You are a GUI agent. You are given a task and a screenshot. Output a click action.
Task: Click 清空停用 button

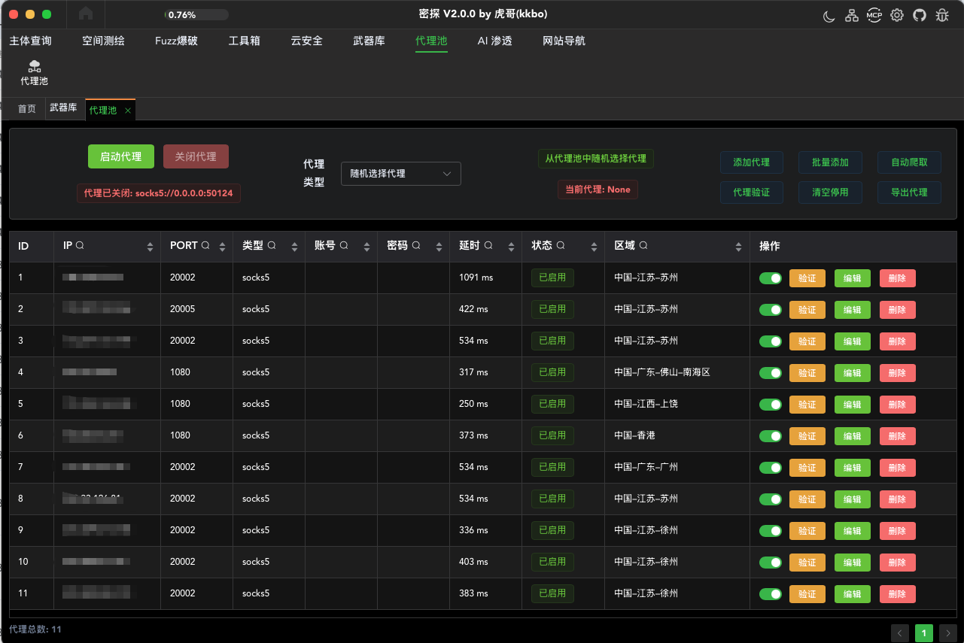[830, 193]
